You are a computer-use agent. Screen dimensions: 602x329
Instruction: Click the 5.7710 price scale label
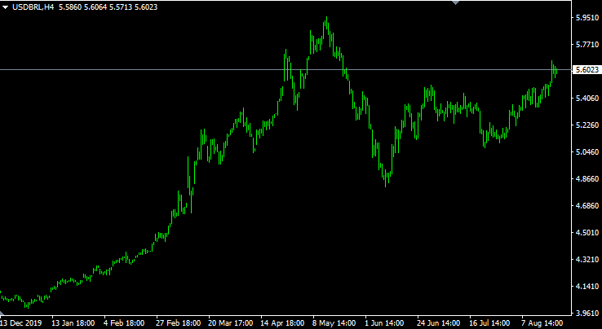(x=587, y=45)
